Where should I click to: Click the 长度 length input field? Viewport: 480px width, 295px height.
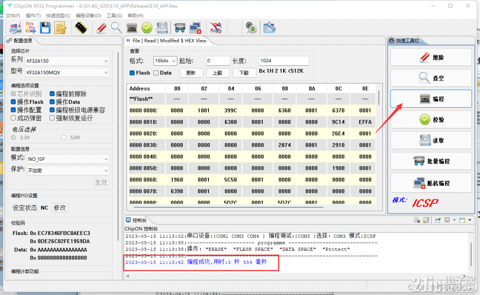click(x=284, y=60)
